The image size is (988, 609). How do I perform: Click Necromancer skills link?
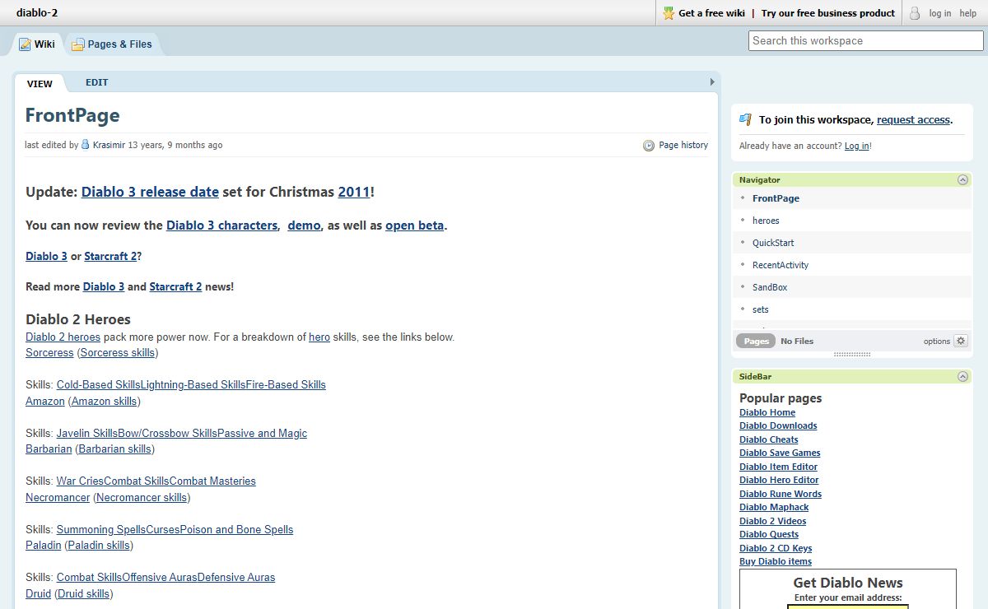coord(142,497)
